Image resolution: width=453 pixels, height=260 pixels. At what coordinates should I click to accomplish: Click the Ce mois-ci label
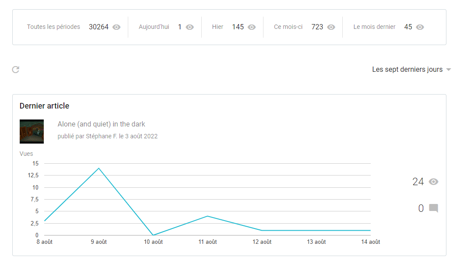click(288, 27)
